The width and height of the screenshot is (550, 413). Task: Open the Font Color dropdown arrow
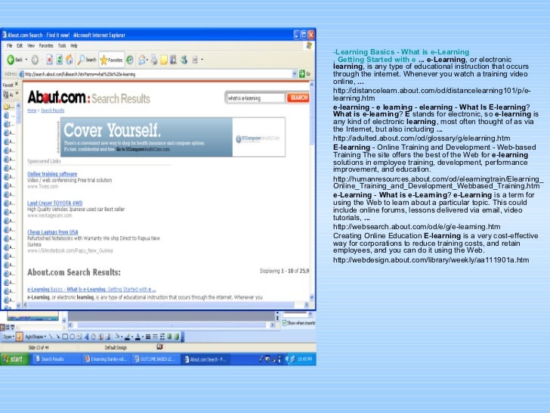143,337
